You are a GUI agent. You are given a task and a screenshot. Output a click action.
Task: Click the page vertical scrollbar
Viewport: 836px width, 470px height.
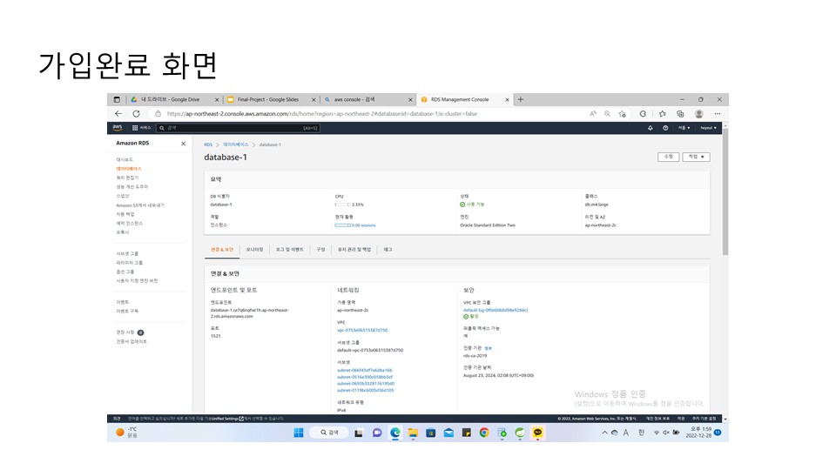[x=725, y=191]
